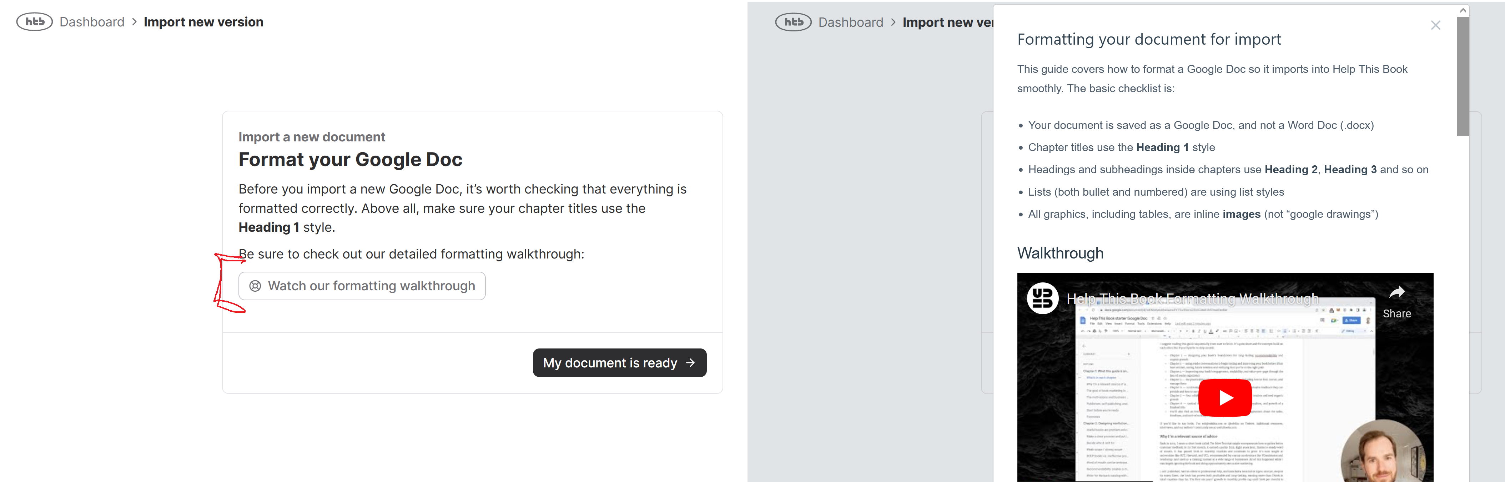
Task: Click the lifebuoy icon in the walkthrough button
Action: click(255, 286)
